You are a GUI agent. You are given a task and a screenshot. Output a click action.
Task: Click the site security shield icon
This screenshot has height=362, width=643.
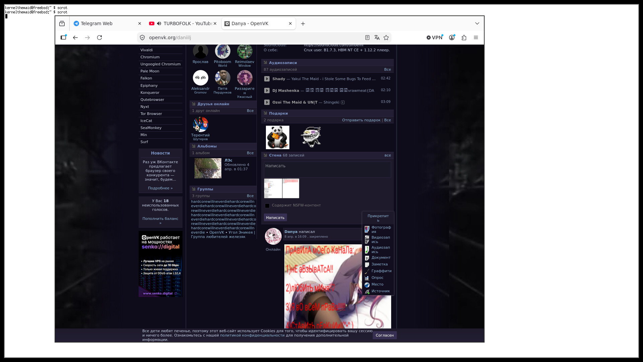pyautogui.click(x=142, y=38)
